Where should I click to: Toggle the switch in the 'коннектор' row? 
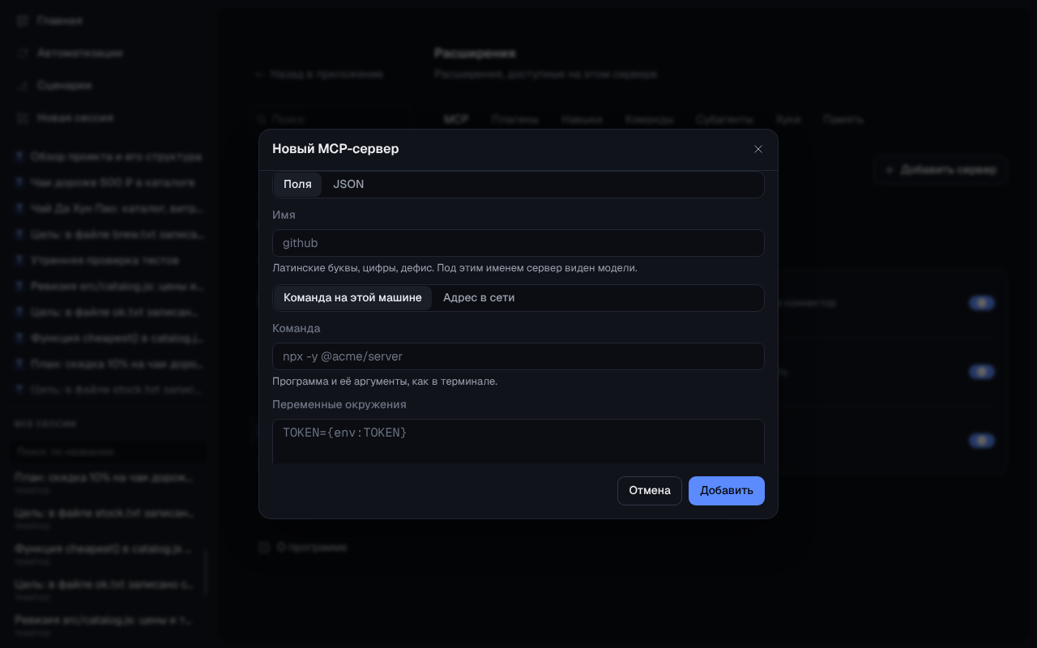(x=982, y=303)
